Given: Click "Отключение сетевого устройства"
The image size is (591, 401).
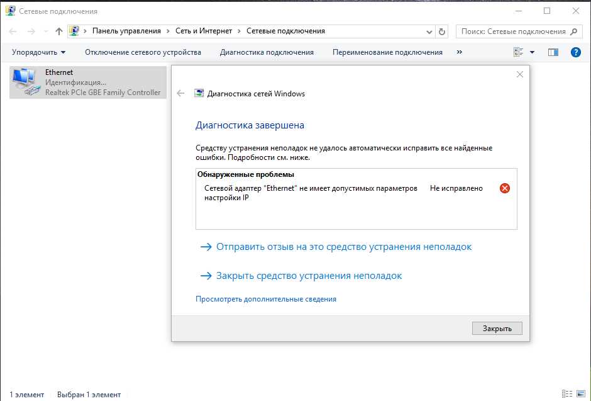Looking at the screenshot, I should pos(143,52).
